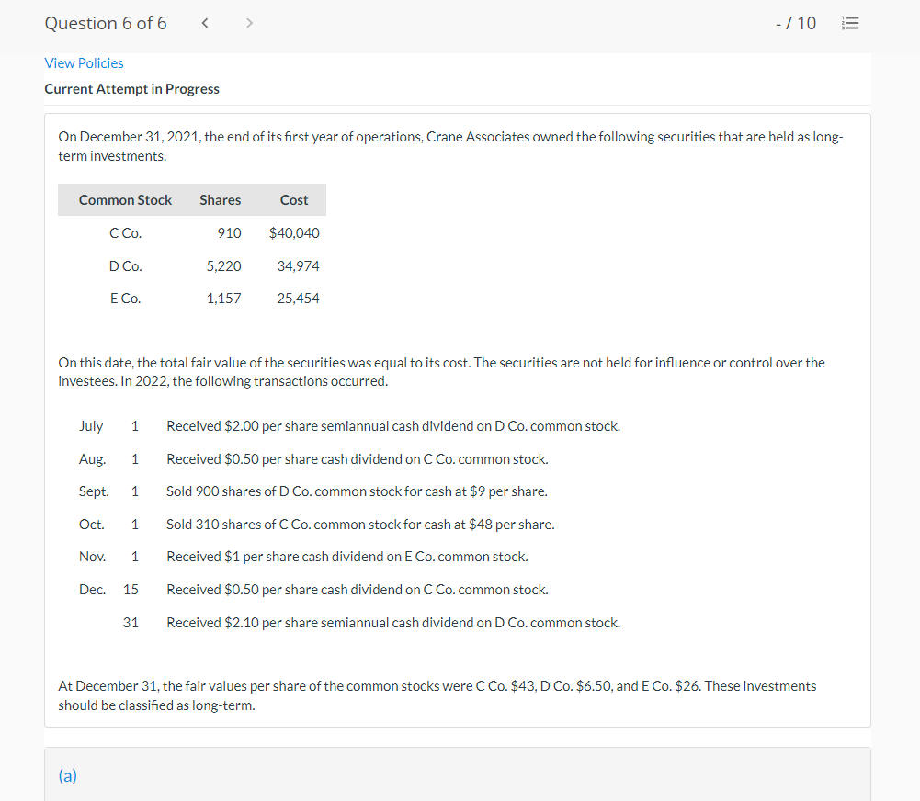
Task: Select the D Co. cost value 34,974
Action: (299, 265)
